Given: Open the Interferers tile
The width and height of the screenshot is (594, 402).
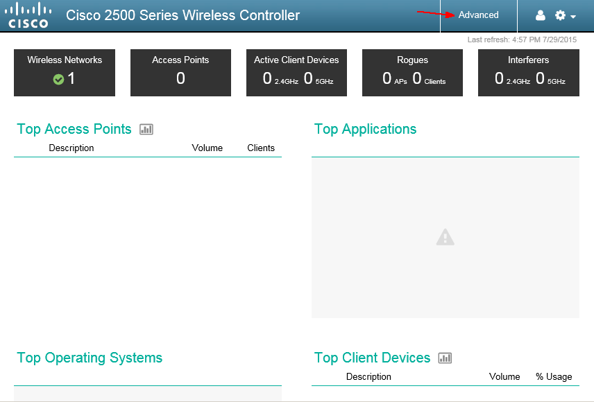Looking at the screenshot, I should pyautogui.click(x=529, y=73).
